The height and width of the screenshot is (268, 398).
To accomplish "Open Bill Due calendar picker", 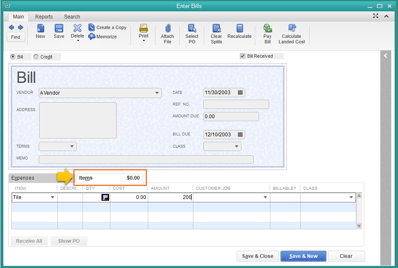I will point(240,134).
